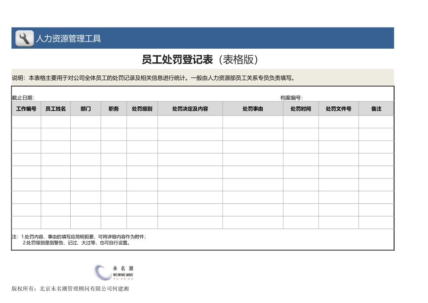428x303 pixels.
Task: Click the 部门 column header
Action: pos(86,108)
